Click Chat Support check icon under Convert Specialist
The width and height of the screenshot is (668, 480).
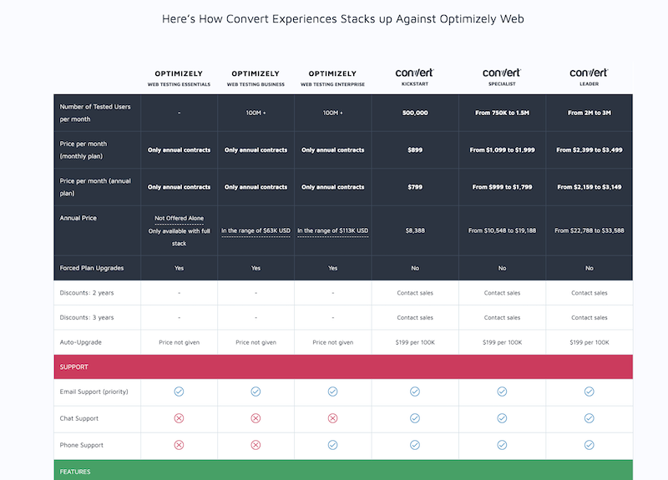point(503,418)
